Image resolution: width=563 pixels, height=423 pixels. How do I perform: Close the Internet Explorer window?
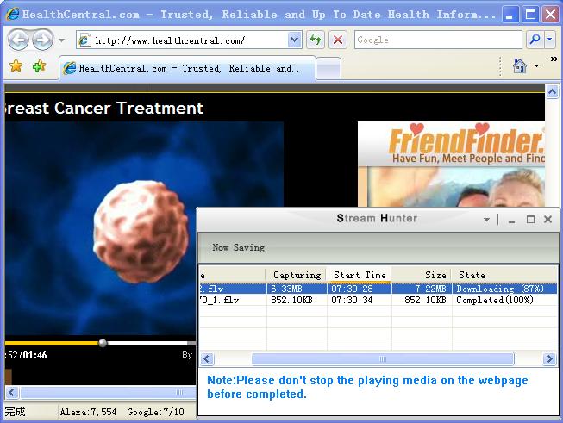[550, 15]
